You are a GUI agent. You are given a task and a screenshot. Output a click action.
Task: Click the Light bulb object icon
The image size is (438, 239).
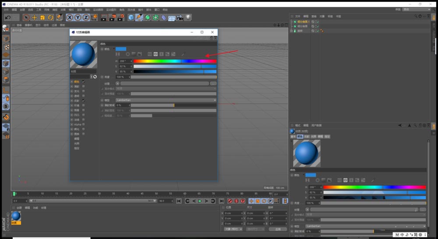click(x=188, y=18)
